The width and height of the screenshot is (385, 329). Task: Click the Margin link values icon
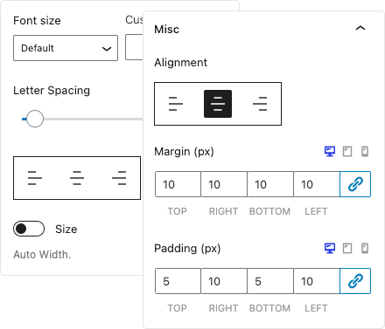coord(355,184)
